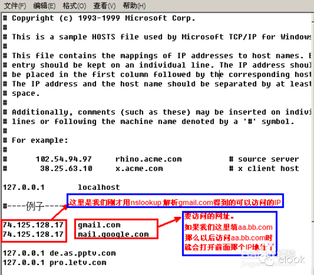
Task: Click the vertical scrollbar on the right
Action: click(x=313, y=125)
